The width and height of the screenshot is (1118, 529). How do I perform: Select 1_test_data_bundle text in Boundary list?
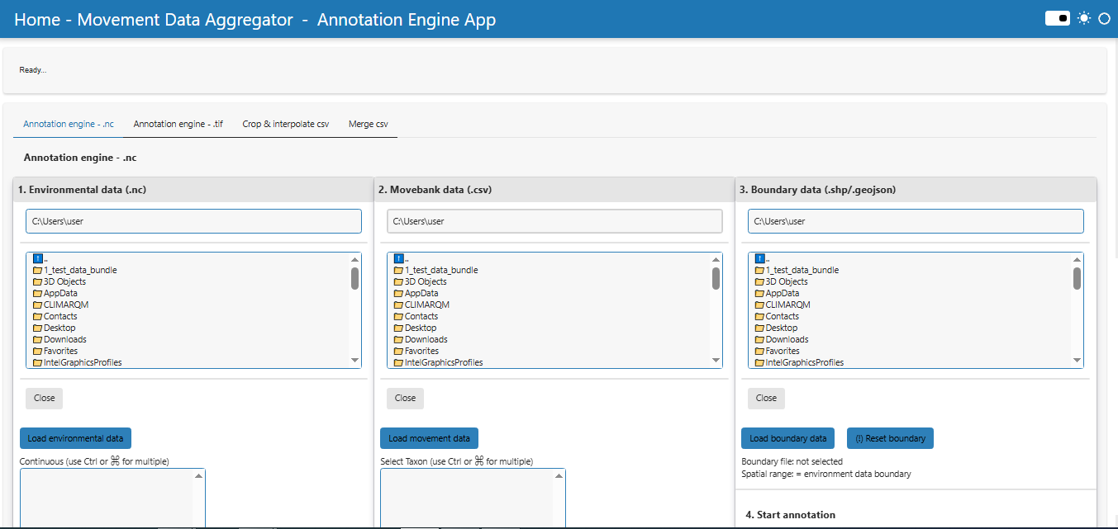point(802,270)
